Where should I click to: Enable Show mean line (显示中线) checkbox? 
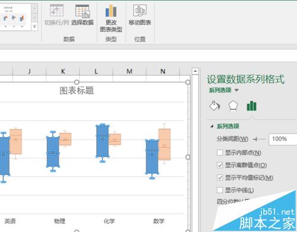pos(220,190)
